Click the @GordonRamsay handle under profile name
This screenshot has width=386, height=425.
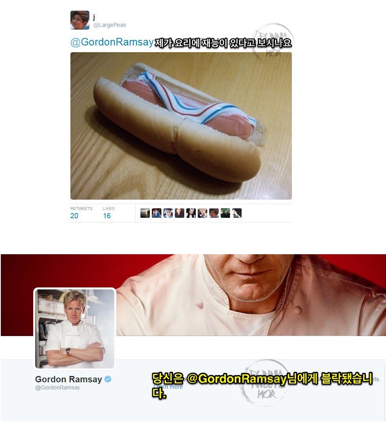coord(58,387)
